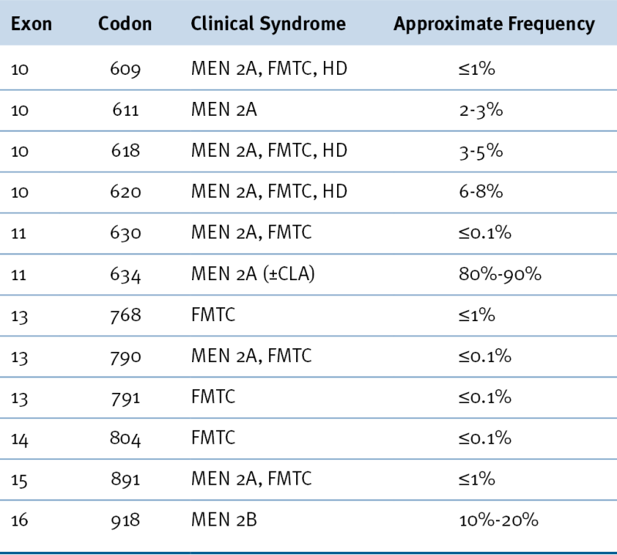Click the 3-5% frequency value
This screenshot has height=555, width=617.
click(480, 151)
